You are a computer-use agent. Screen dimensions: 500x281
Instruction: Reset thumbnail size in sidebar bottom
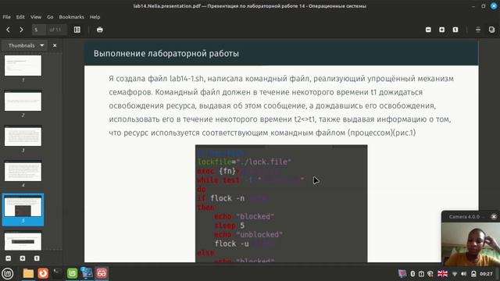pyautogui.click(x=37, y=258)
